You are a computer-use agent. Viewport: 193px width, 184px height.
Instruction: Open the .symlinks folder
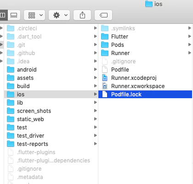point(145,28)
